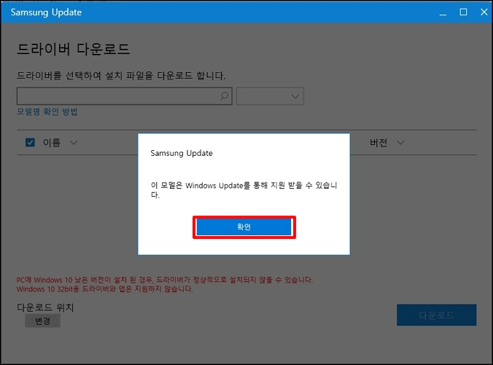Viewport: 493px width, 365px height.
Task: Toggle the select-all checkbox next to 이름
Action: pyautogui.click(x=30, y=143)
